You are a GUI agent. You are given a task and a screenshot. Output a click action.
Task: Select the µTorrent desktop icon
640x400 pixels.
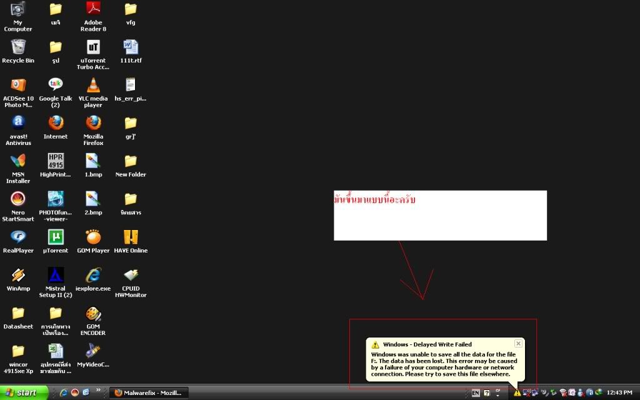tap(56, 237)
